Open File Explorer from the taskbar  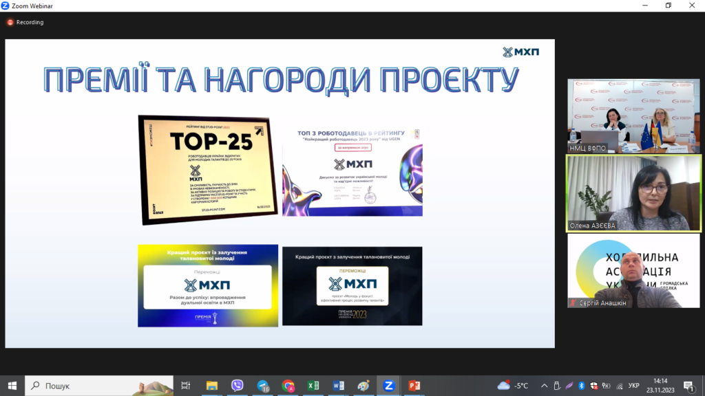tap(212, 386)
